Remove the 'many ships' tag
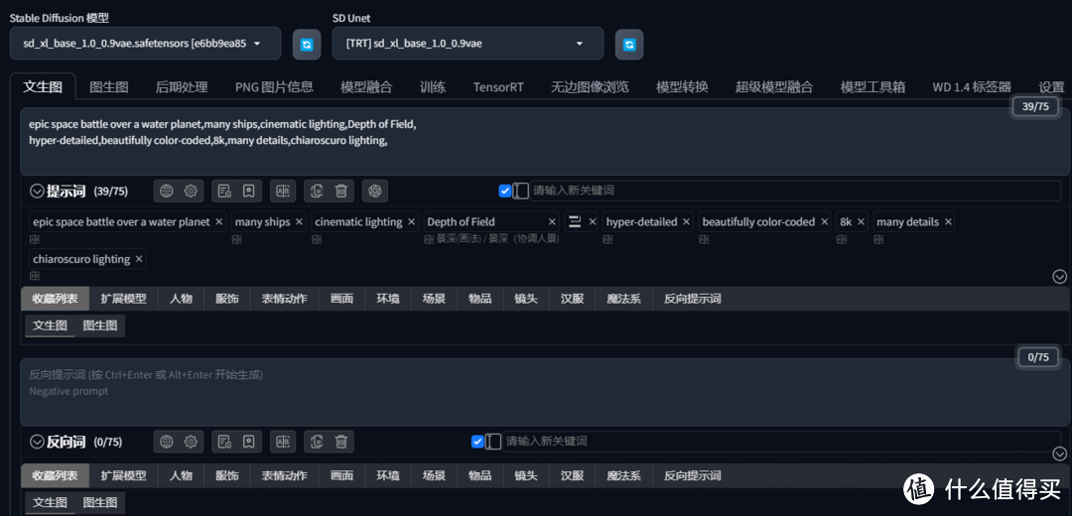 click(x=299, y=222)
